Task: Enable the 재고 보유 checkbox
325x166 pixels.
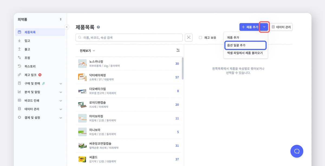Action: coord(200,38)
